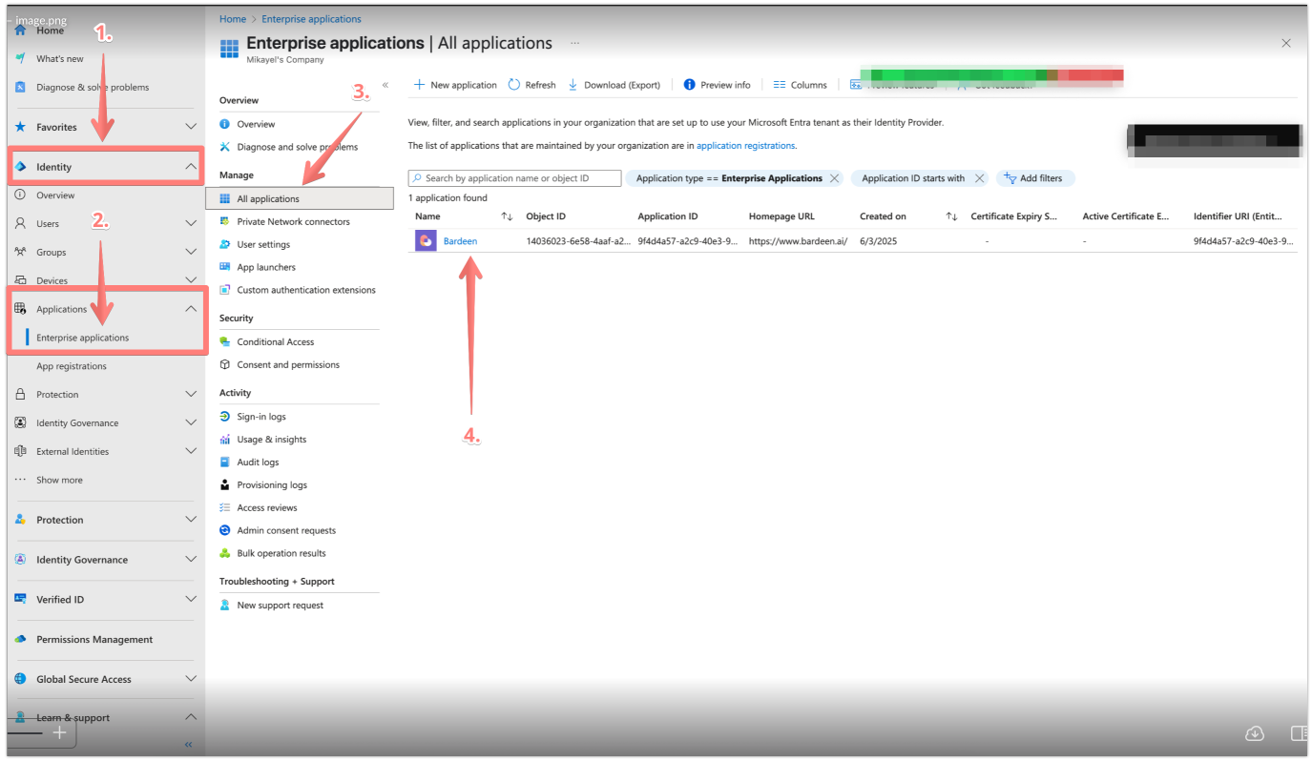Click the Home icon in left sidebar
Screen dimensions: 1312x761
pyautogui.click(x=20, y=31)
